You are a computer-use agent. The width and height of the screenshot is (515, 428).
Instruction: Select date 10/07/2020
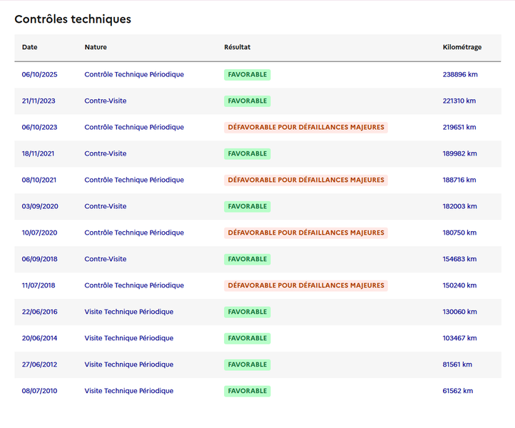(39, 233)
